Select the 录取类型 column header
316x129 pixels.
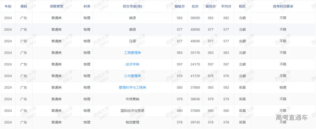click(56, 6)
